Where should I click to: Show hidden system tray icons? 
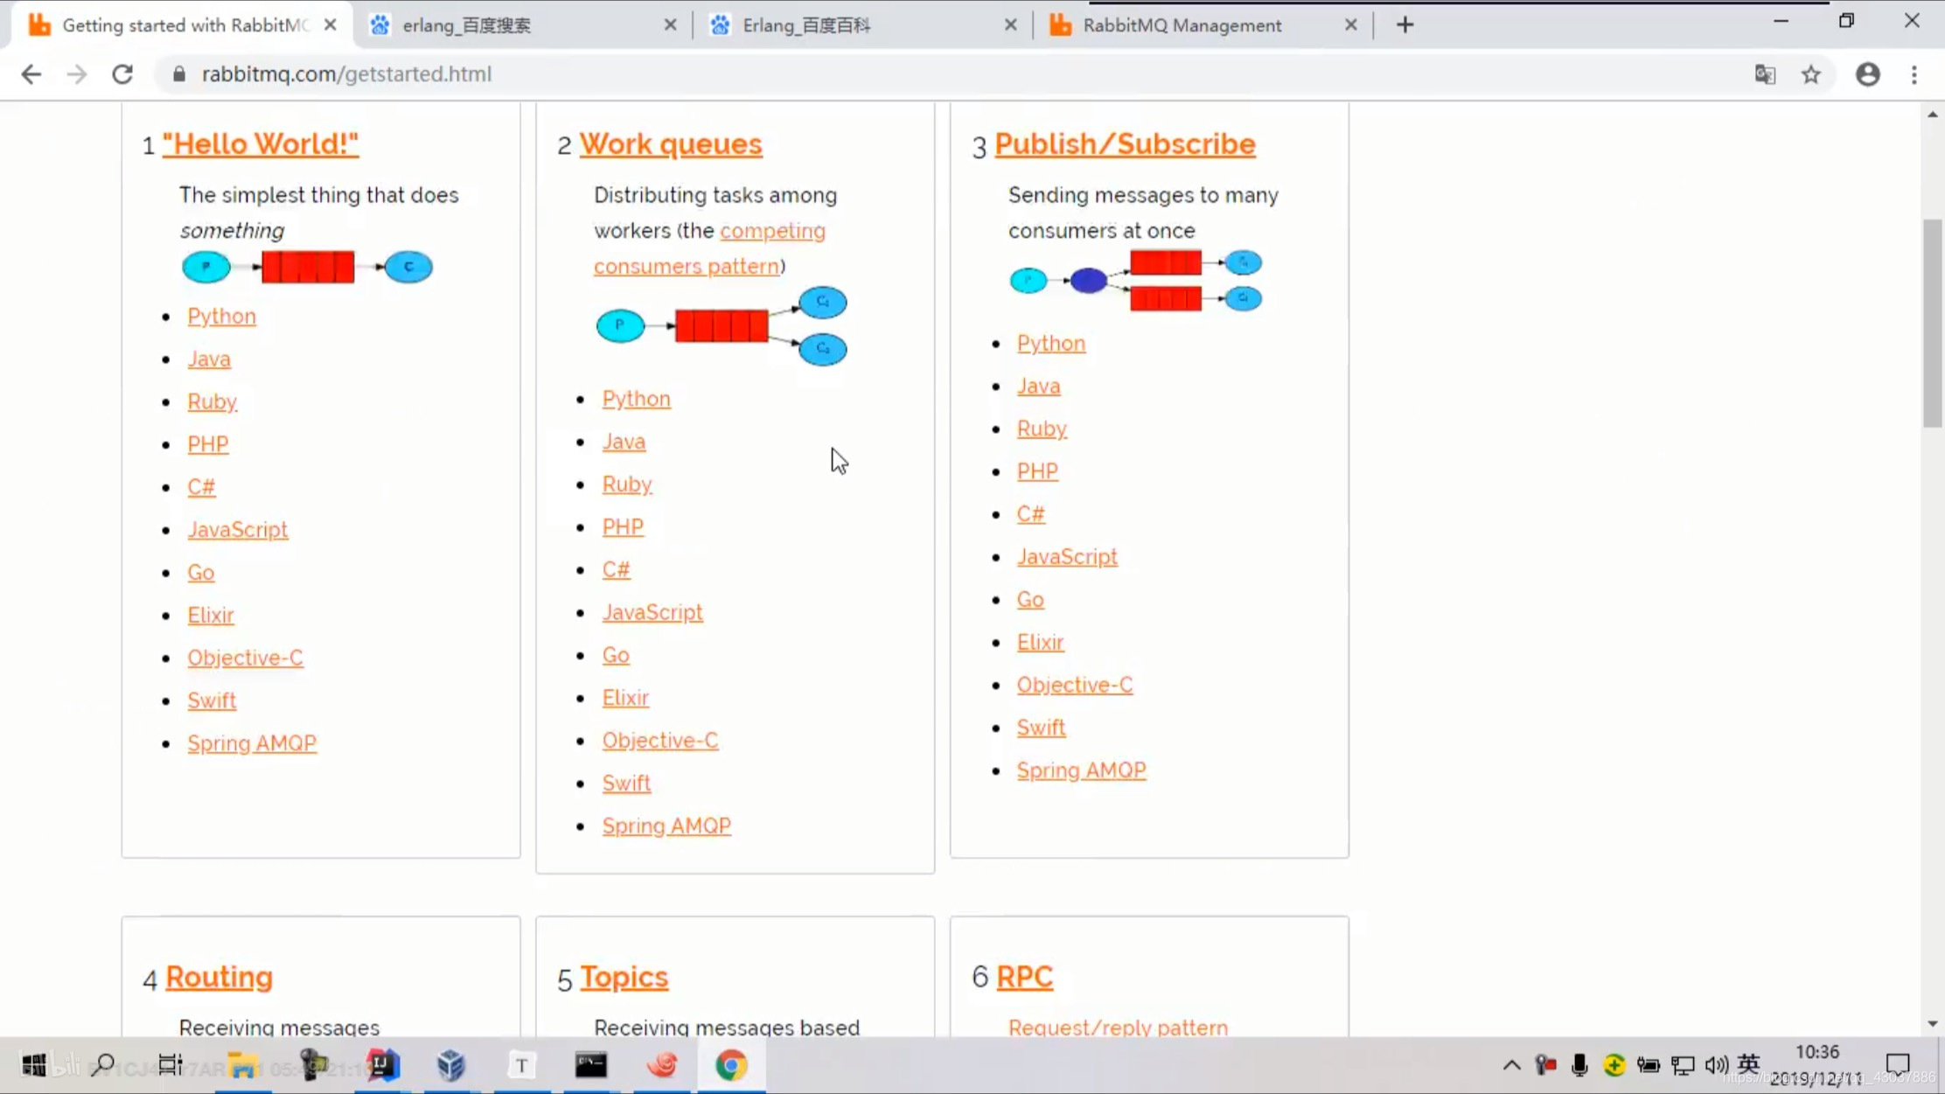(x=1511, y=1065)
